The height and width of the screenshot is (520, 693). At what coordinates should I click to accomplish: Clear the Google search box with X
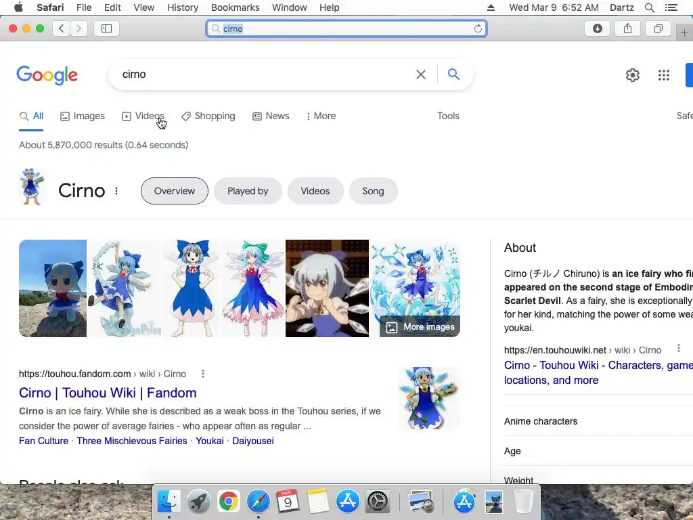(421, 74)
